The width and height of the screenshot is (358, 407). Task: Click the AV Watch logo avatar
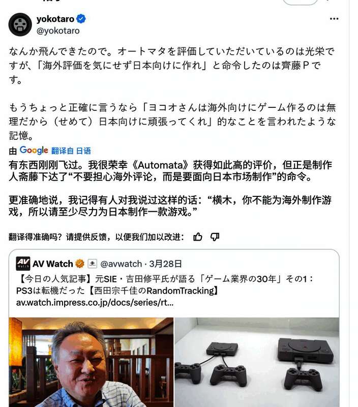click(23, 264)
